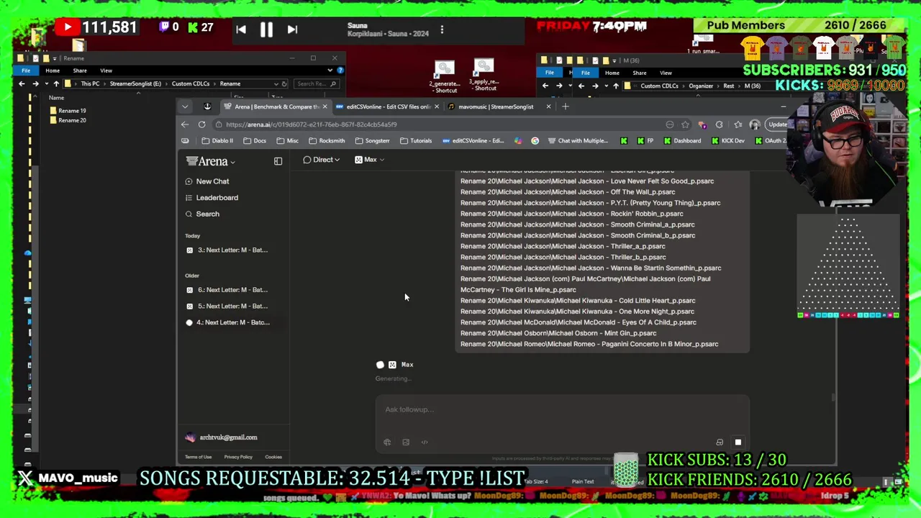Skip to next track in music overlay
Viewport: 921px width, 518px height.
pos(292,29)
